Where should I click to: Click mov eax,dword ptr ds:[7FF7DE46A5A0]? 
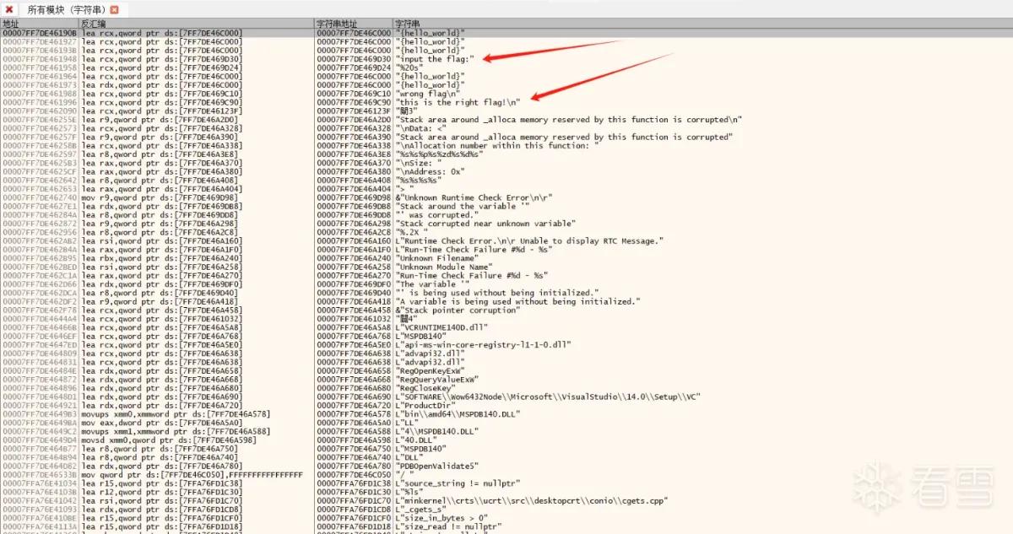coord(163,423)
